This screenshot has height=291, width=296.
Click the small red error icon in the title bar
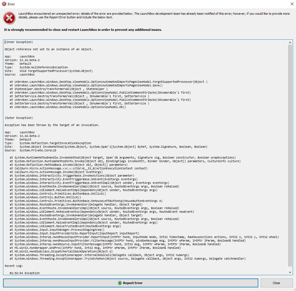click(x=4, y=4)
